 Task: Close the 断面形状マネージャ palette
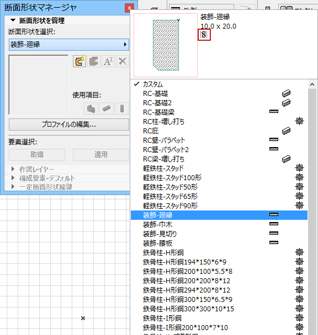coord(129,8)
